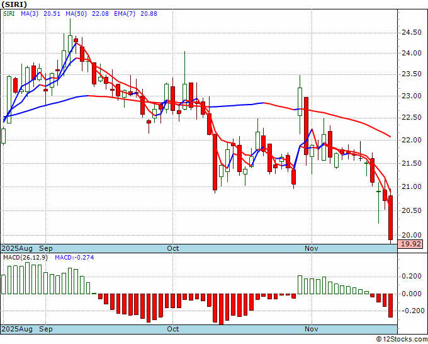Click the 2025Aug label on price chart axis
The image size is (428, 344).
(x=17, y=248)
